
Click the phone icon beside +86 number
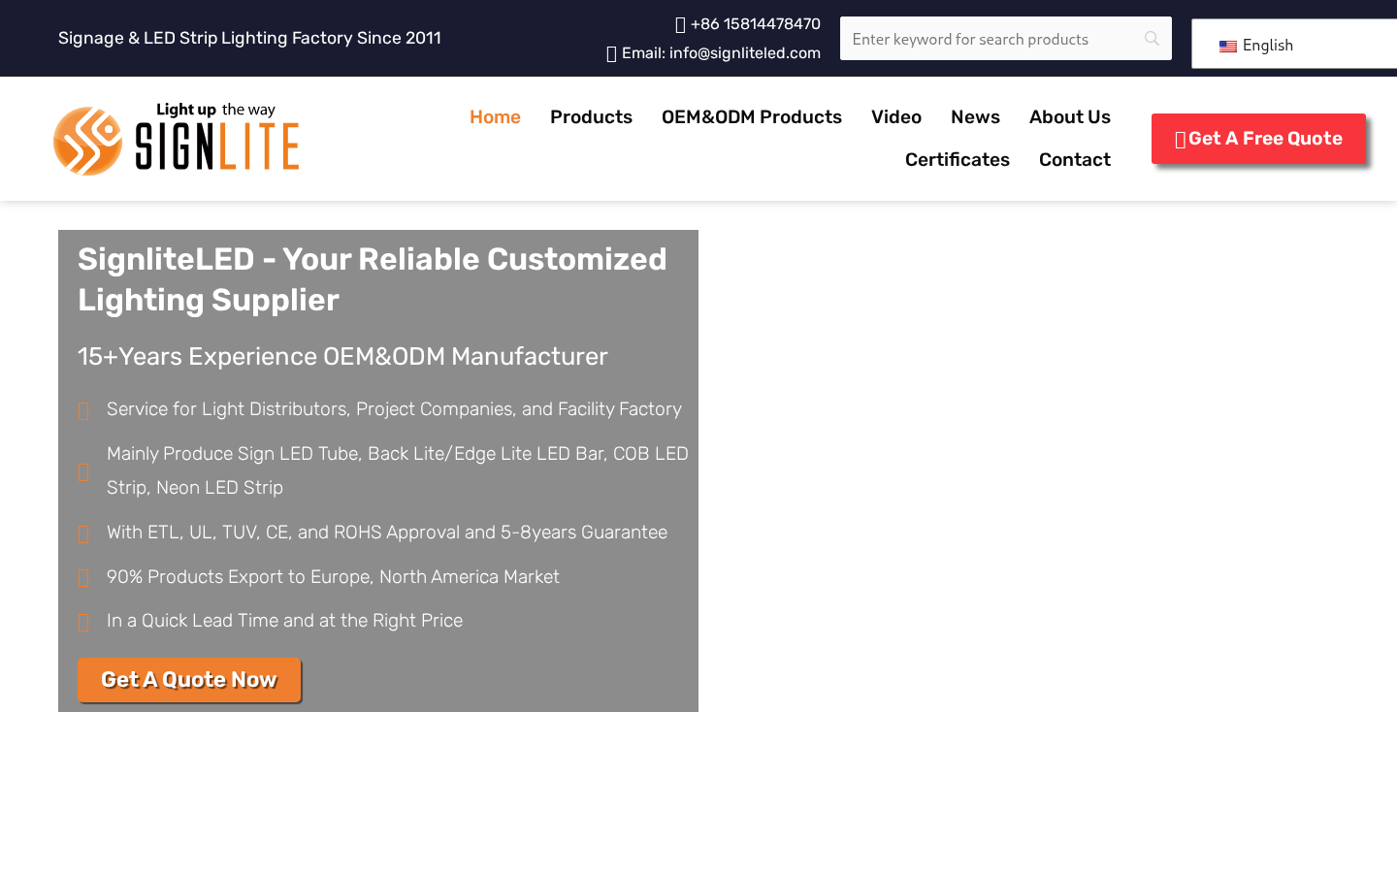(x=680, y=25)
